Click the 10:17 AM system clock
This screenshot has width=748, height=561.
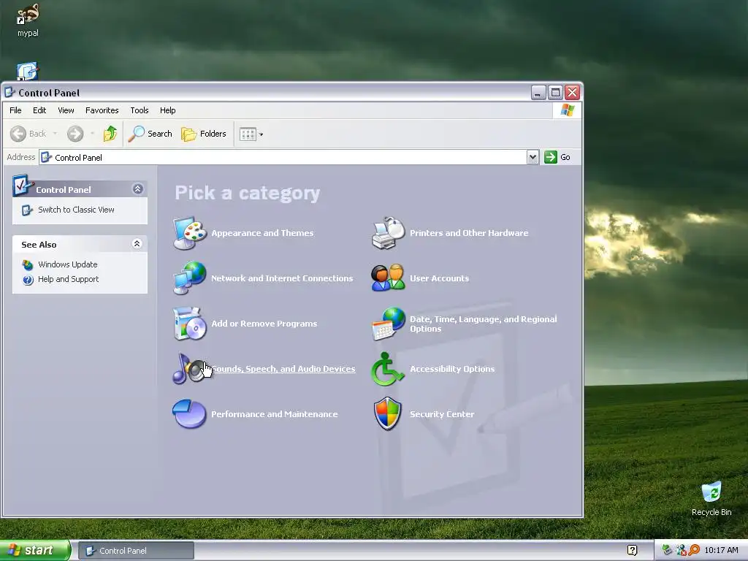721,550
